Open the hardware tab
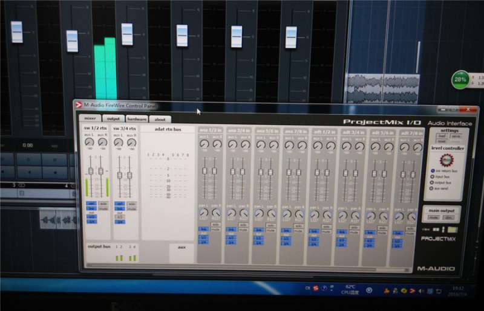Viewport: 484px width, 311px height. 136,119
